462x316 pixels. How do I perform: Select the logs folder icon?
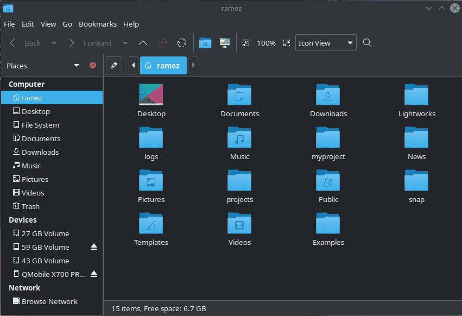pos(151,137)
